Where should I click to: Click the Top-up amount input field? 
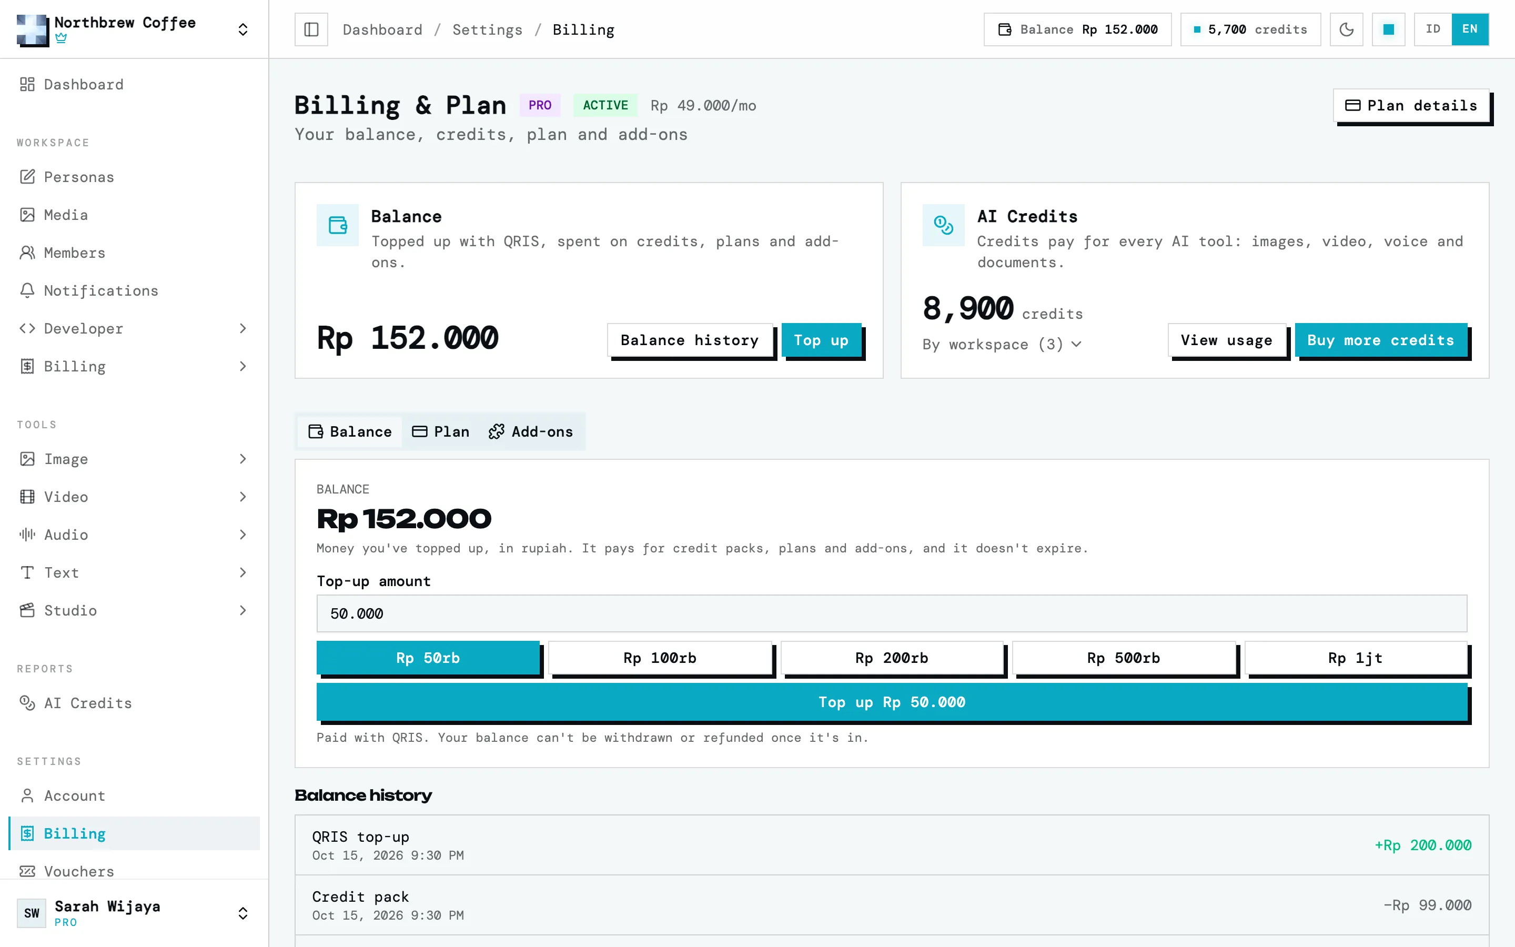coord(892,614)
